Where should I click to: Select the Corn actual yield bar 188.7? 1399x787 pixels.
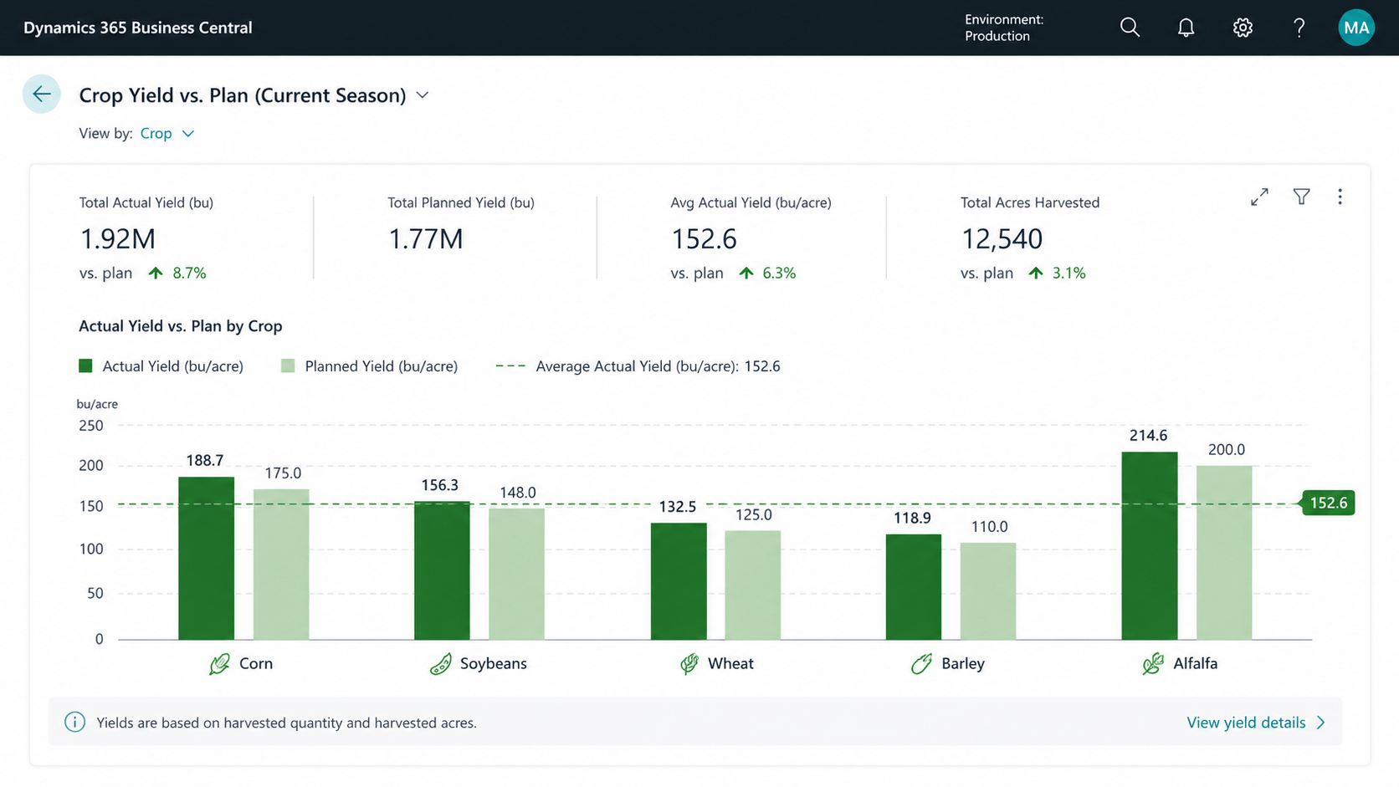(206, 559)
